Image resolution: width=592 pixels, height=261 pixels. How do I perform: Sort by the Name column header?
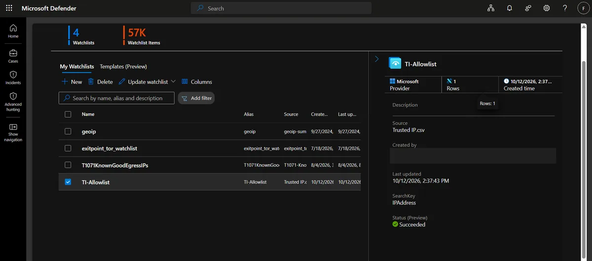click(x=88, y=114)
